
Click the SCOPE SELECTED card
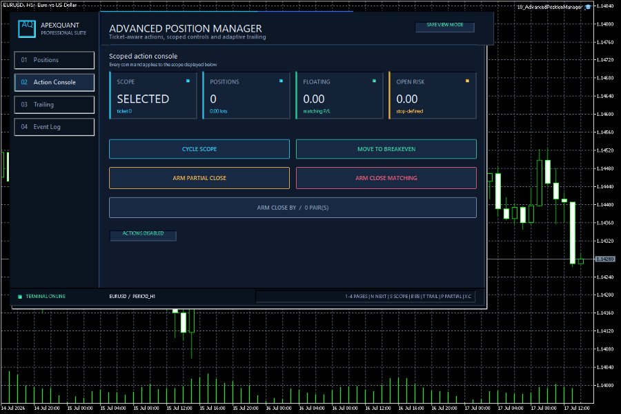[x=153, y=95]
